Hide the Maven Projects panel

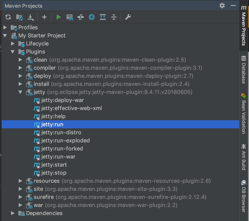tap(233, 6)
